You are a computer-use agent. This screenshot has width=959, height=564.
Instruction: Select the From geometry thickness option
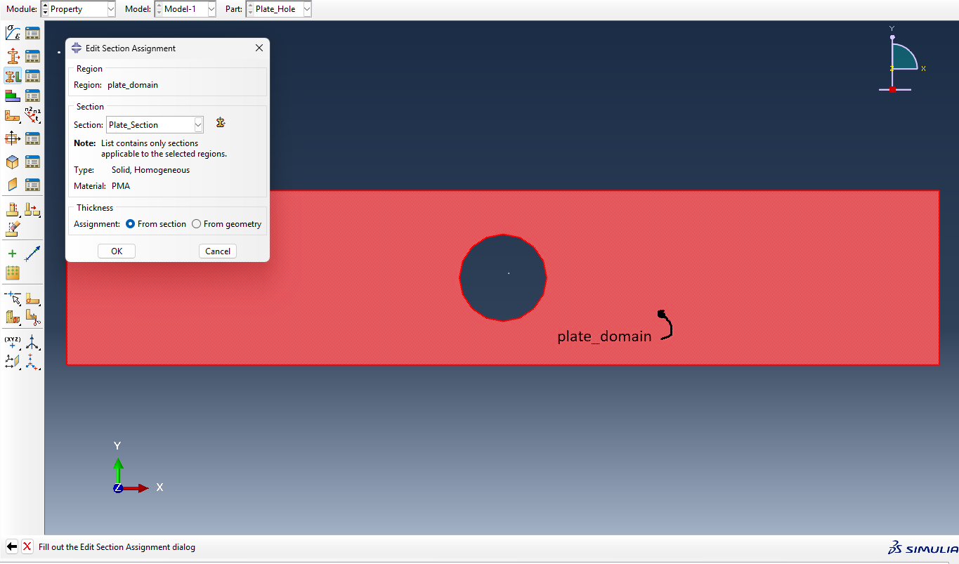tap(197, 224)
